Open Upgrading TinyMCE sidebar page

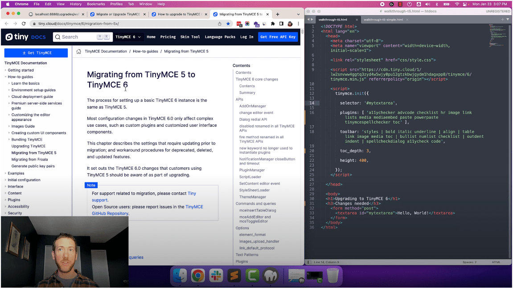pyautogui.click(x=29, y=146)
